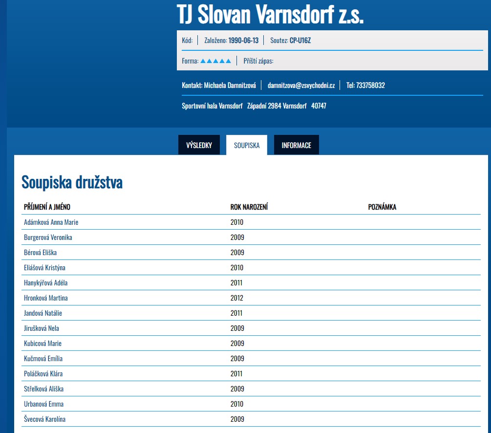
Task: Open the VÝSLEDKY tab
Action: point(199,145)
